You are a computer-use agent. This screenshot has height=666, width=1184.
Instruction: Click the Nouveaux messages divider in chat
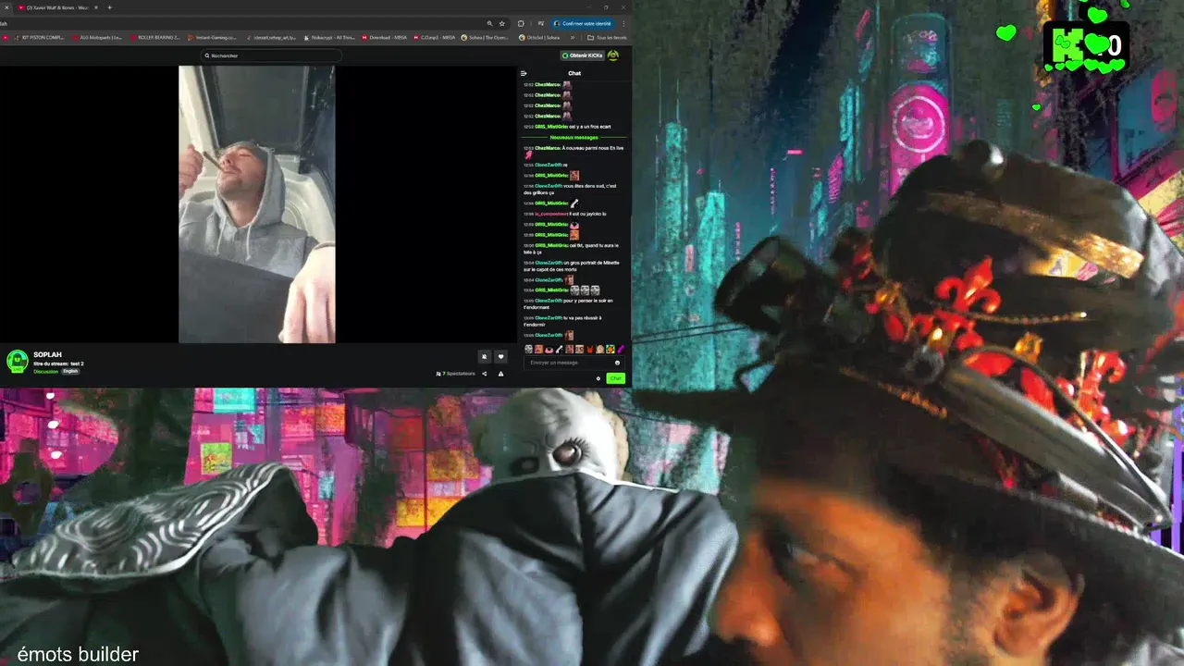(x=574, y=137)
